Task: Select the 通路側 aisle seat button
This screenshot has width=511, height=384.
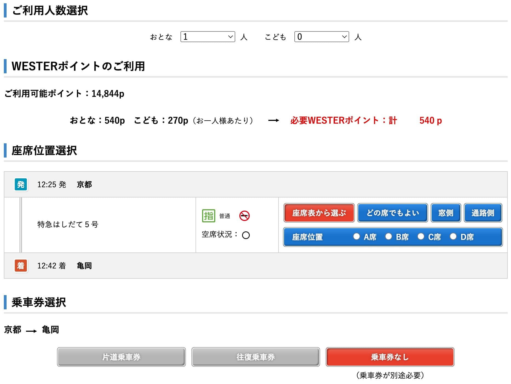Action: tap(483, 213)
